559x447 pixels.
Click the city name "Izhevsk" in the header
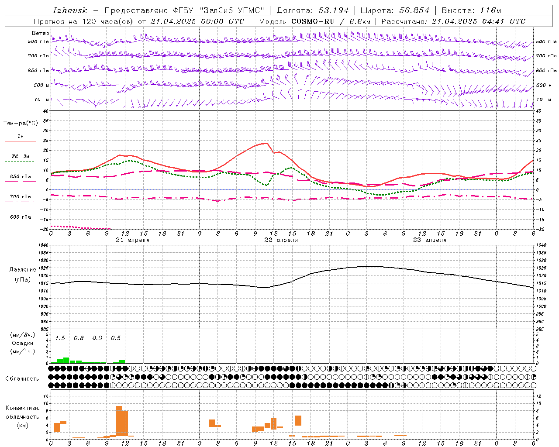(x=70, y=10)
